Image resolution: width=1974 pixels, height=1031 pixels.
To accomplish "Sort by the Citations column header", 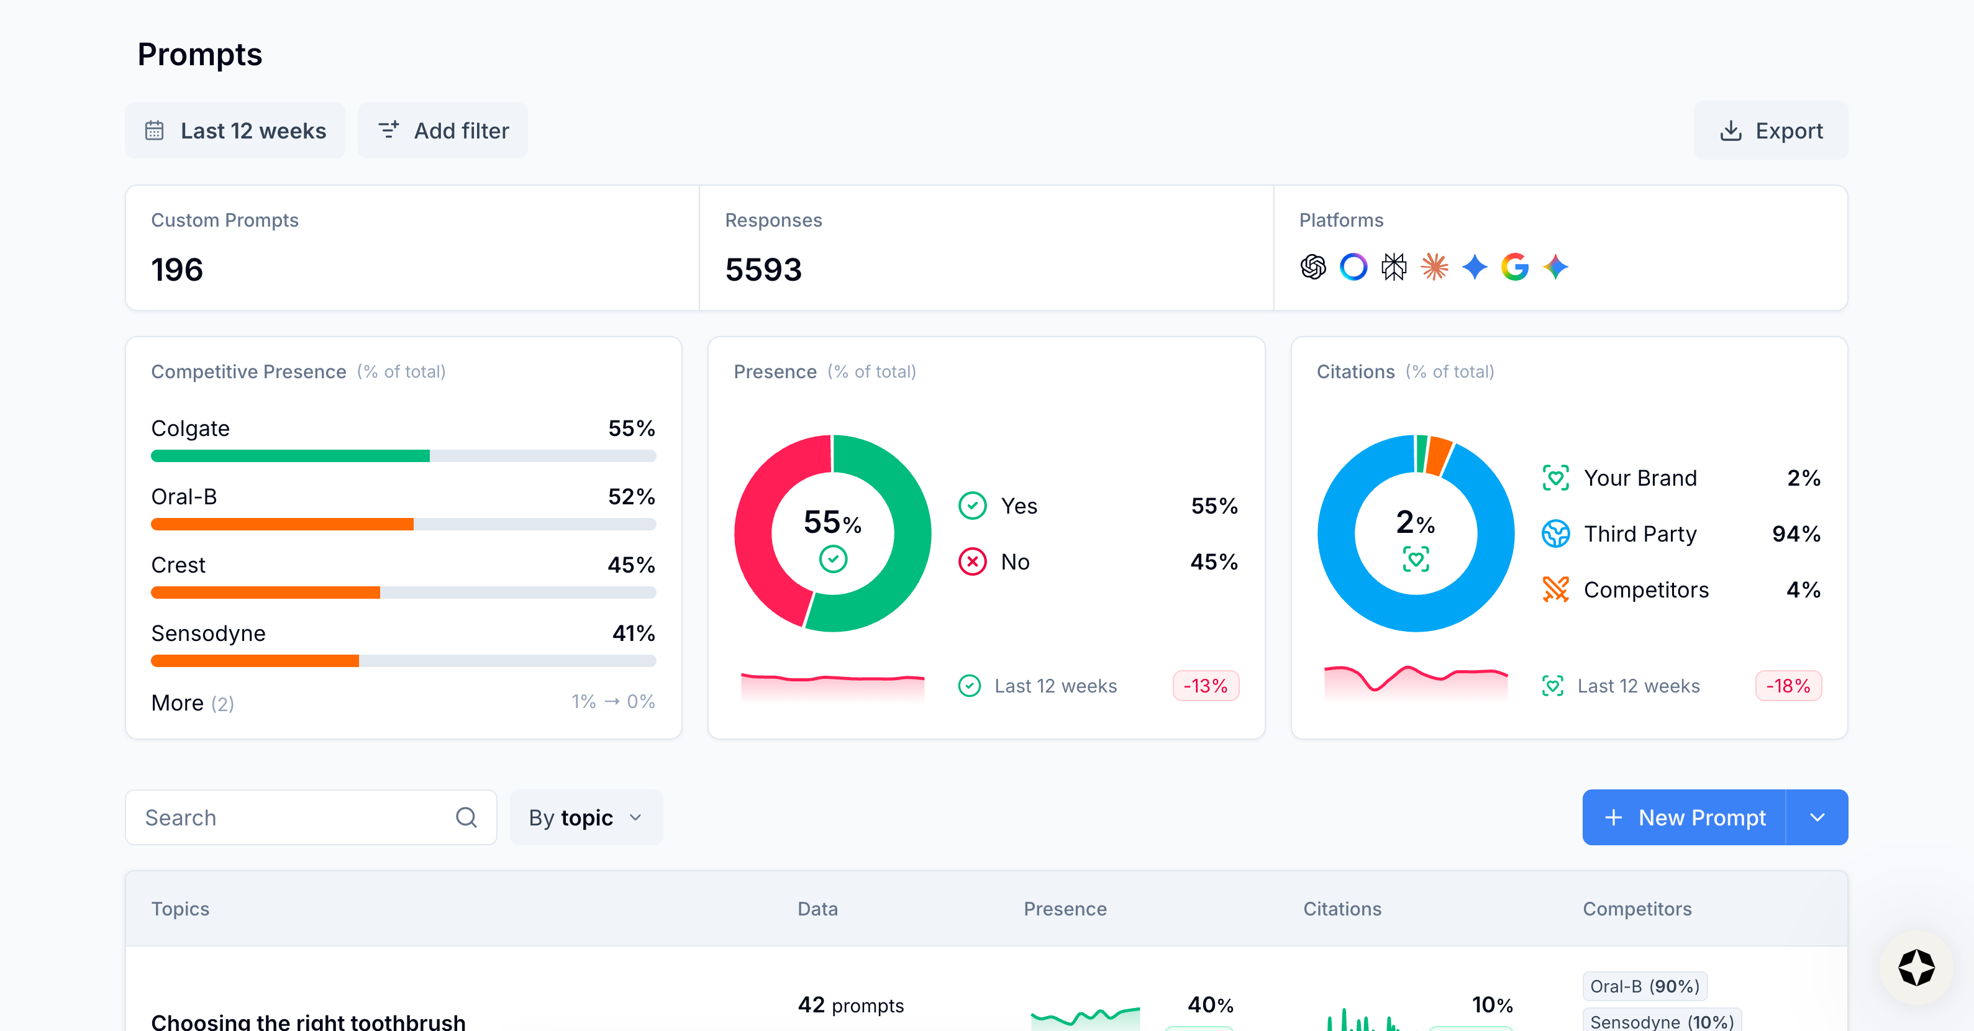I will pyautogui.click(x=1342, y=909).
